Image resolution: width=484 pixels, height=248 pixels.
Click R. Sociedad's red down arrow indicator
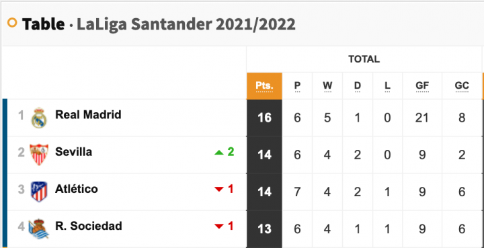point(219,226)
